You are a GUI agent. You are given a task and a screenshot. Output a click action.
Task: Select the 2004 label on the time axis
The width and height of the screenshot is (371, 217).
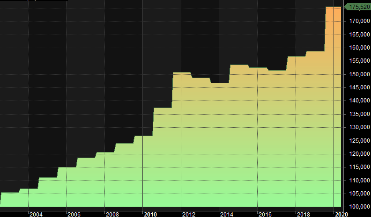(36, 214)
